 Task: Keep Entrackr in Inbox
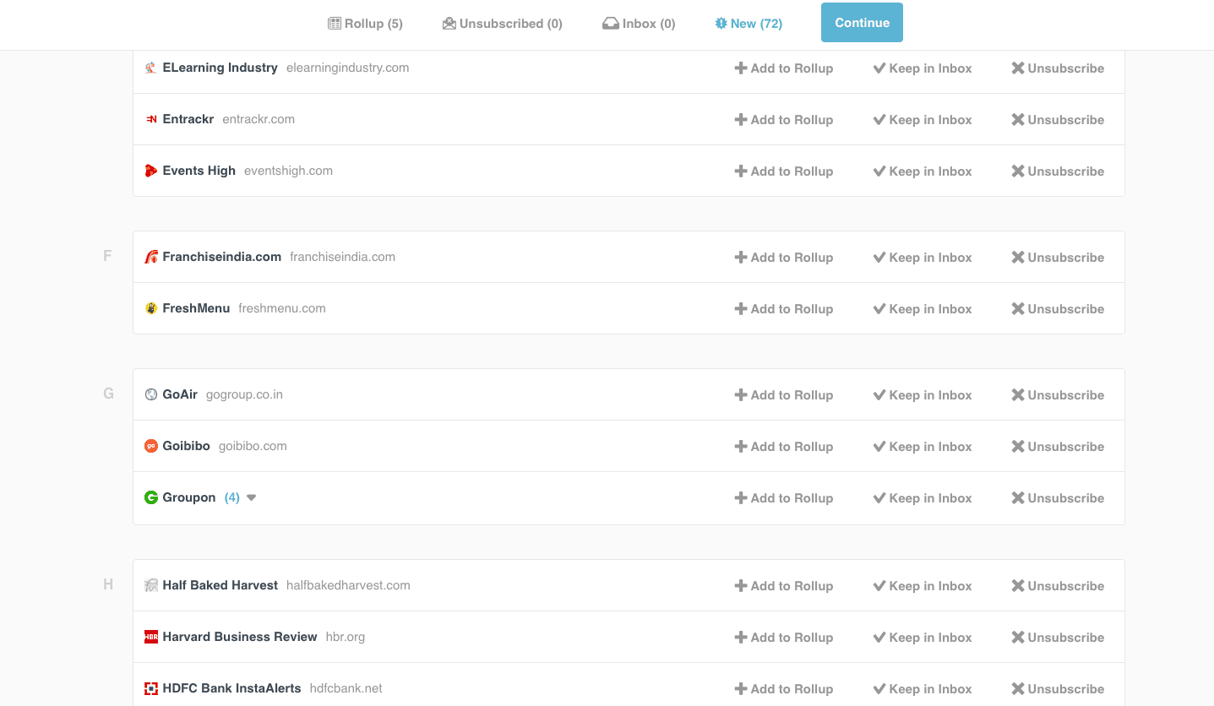pos(923,120)
